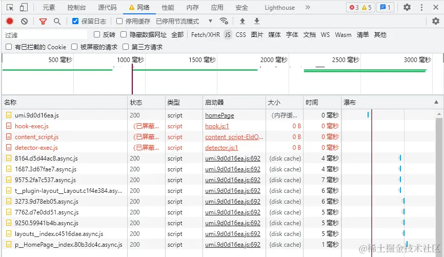Check the blocked requests checkbox

point(74,47)
